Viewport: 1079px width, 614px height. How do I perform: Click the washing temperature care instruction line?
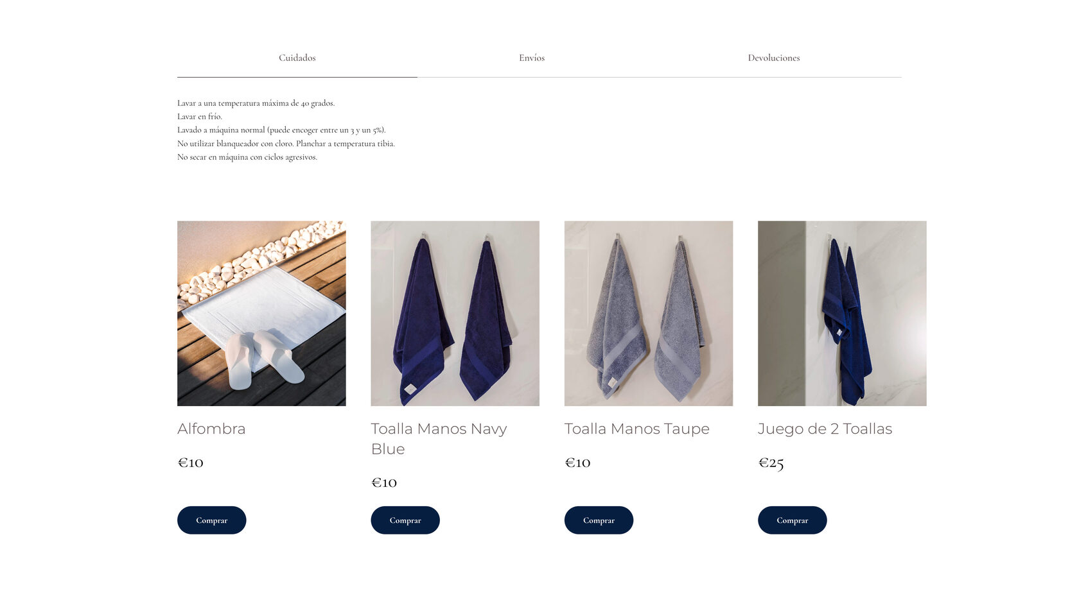point(256,103)
